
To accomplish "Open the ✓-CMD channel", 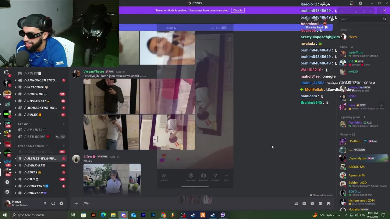I will (42, 179).
